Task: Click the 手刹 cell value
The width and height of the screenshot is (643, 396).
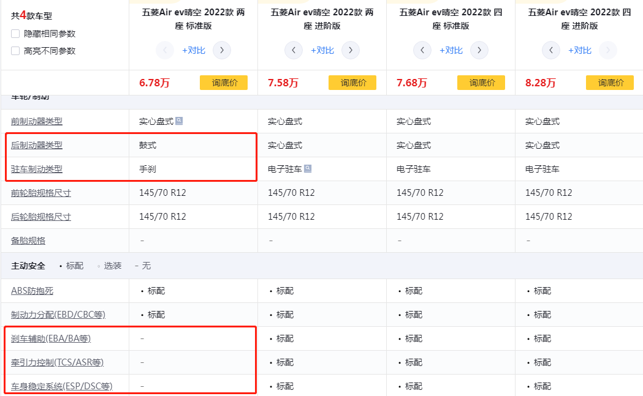Action: [148, 169]
